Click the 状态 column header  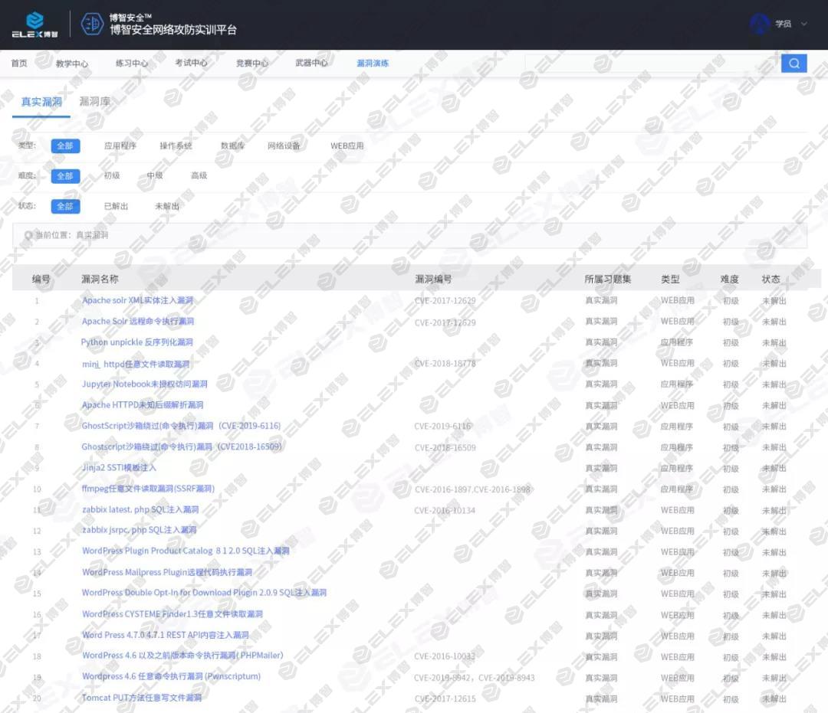tap(770, 279)
